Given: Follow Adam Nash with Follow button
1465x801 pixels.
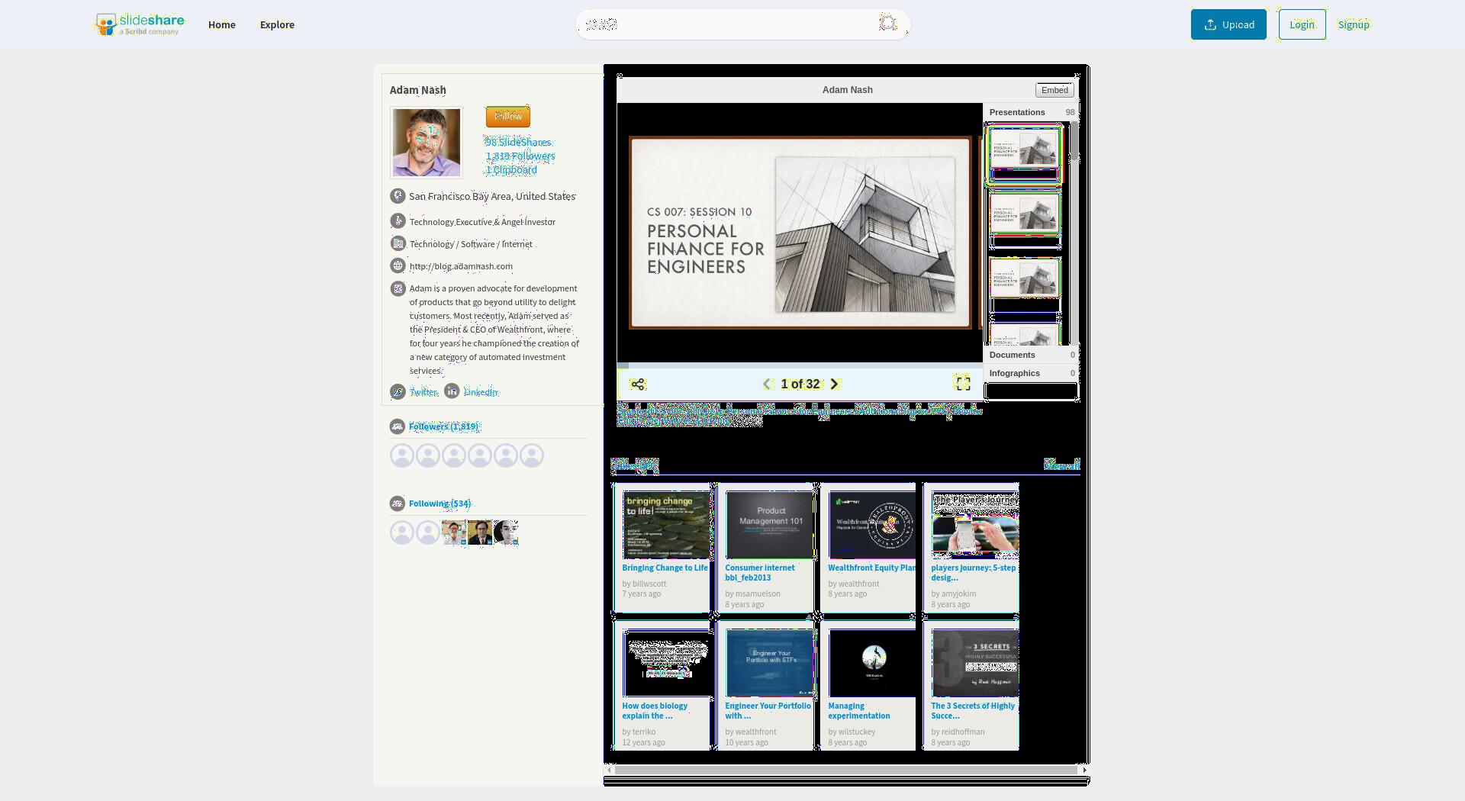Looking at the screenshot, I should (508, 116).
